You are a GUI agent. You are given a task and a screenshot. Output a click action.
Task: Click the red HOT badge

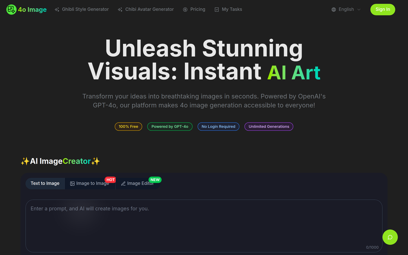coord(110,180)
